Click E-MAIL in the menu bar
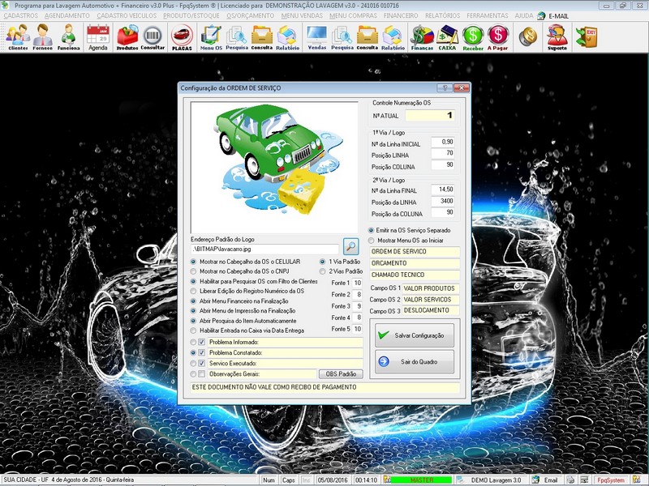Viewport: 649px width, 486px height. (558, 16)
